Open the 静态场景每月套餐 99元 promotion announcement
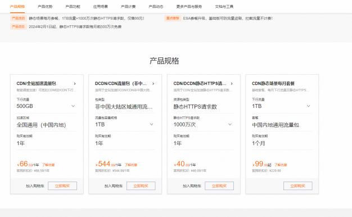352x217 pixels. click(x=87, y=19)
